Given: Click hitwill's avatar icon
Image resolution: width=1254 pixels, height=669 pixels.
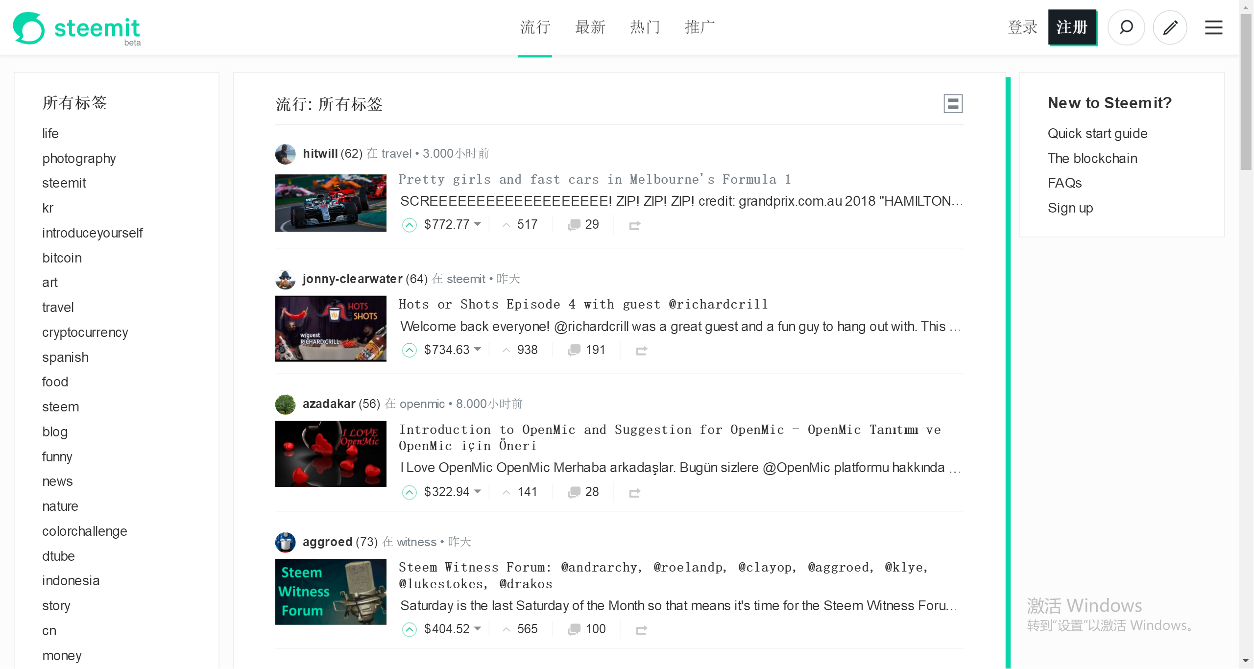Looking at the screenshot, I should pyautogui.click(x=286, y=154).
